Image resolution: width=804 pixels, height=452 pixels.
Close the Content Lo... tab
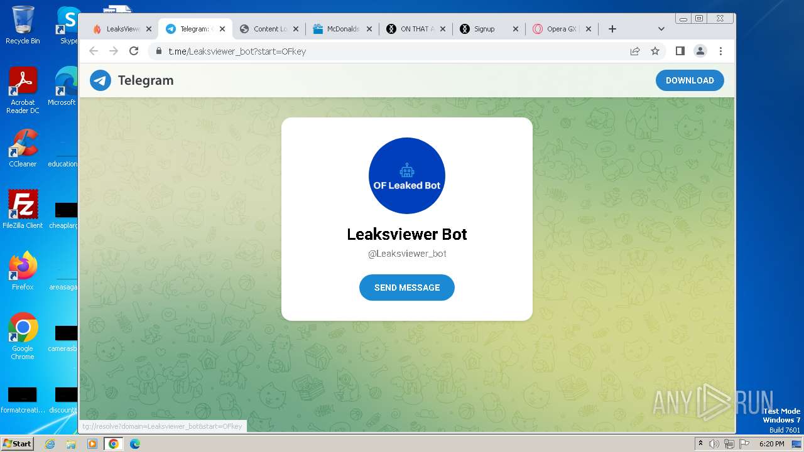(x=296, y=29)
